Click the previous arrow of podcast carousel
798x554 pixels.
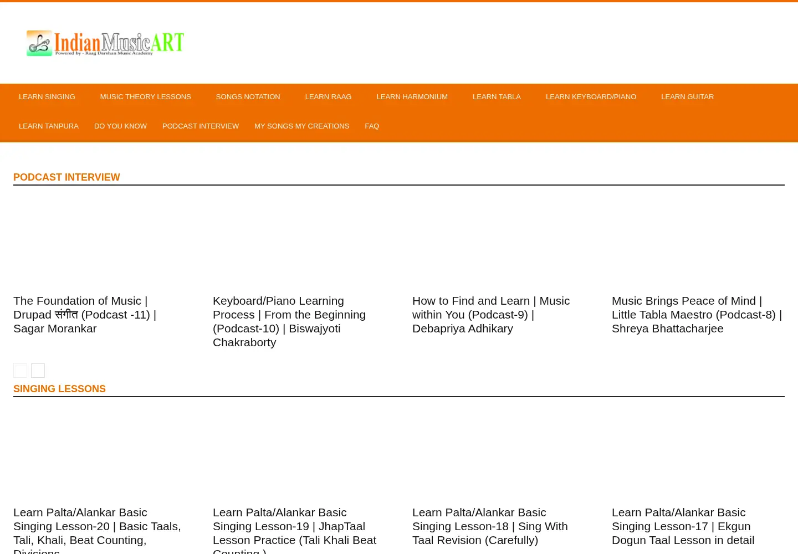point(20,371)
